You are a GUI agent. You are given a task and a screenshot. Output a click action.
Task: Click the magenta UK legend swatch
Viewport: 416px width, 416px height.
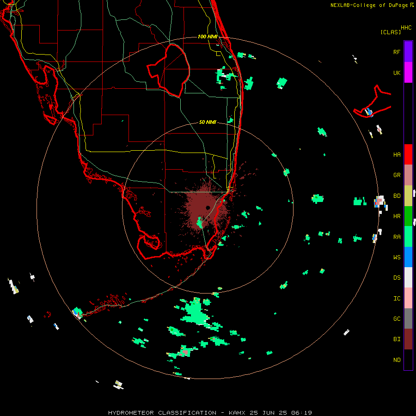pyautogui.click(x=408, y=73)
